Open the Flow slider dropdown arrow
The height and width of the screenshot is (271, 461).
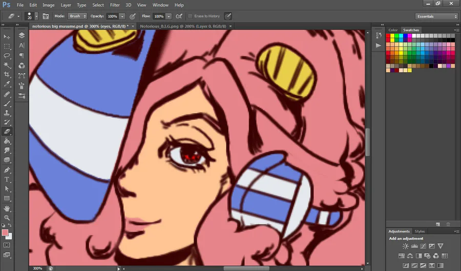coord(169,16)
